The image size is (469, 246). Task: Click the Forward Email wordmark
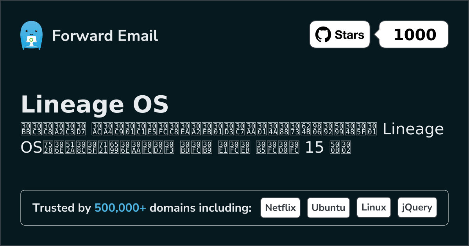(105, 36)
